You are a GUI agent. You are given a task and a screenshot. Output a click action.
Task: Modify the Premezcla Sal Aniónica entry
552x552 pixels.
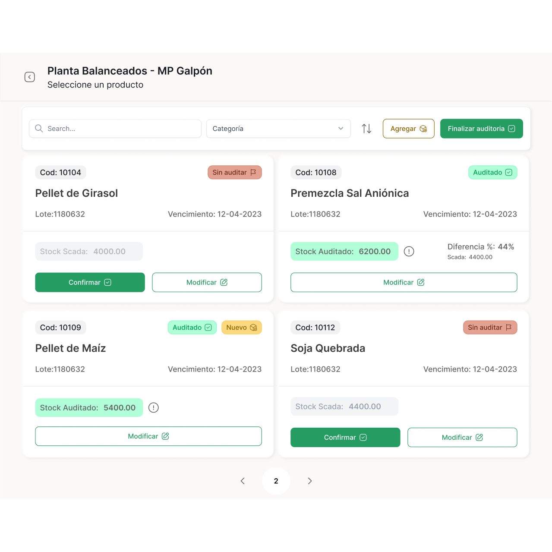[x=404, y=282]
